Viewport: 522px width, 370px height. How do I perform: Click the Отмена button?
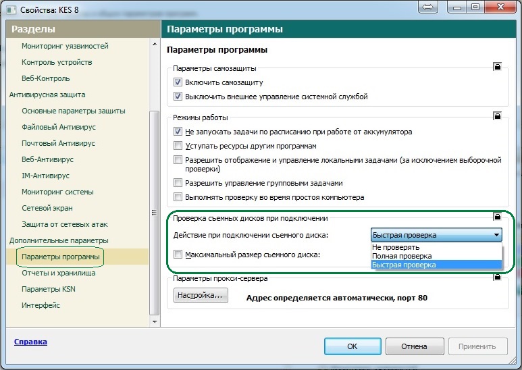(x=415, y=346)
